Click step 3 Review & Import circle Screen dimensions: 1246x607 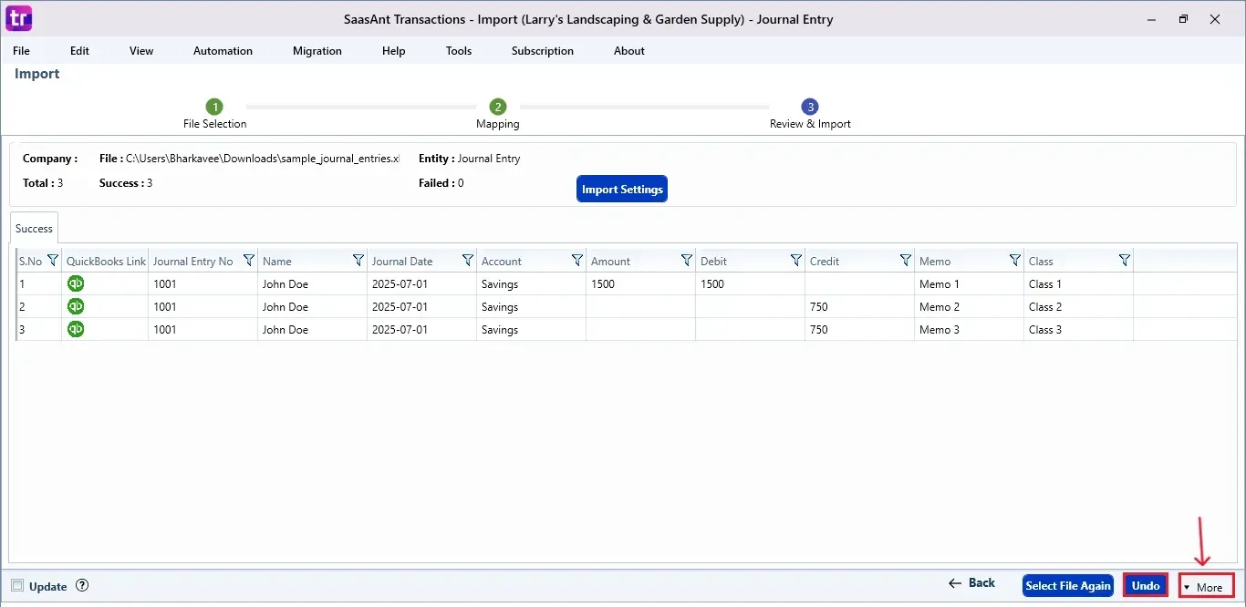click(x=810, y=107)
